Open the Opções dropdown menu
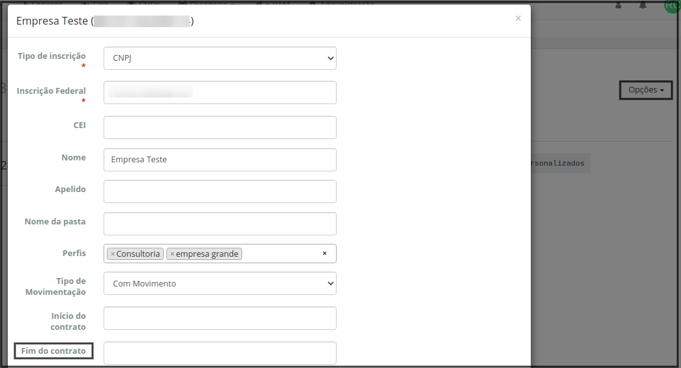The height and width of the screenshot is (368, 681). [x=646, y=90]
